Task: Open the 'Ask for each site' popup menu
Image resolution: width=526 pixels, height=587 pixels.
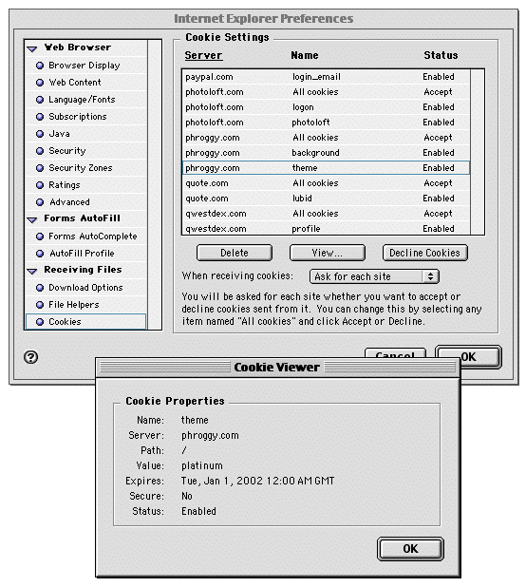Action: [374, 276]
